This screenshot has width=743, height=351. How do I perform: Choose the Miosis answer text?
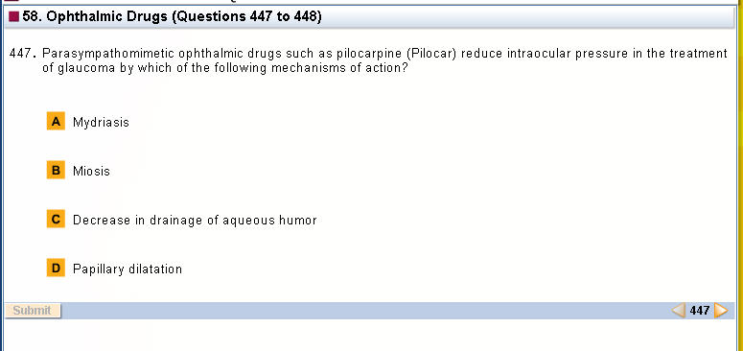point(91,171)
